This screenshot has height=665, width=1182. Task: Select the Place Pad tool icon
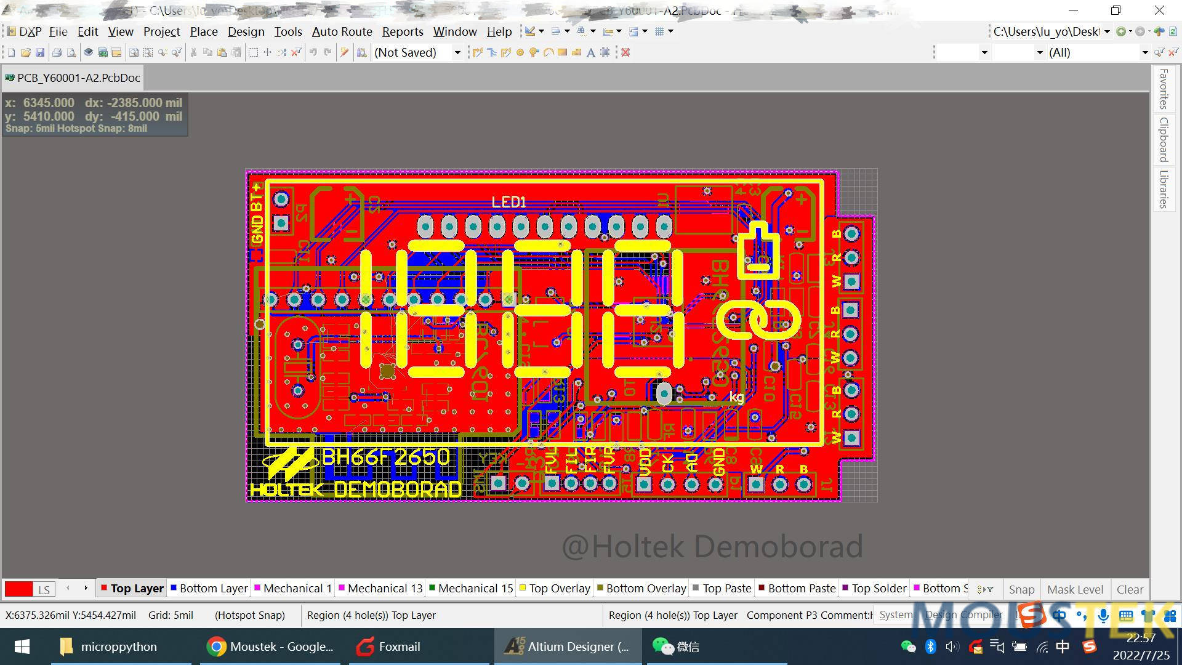pos(520,52)
